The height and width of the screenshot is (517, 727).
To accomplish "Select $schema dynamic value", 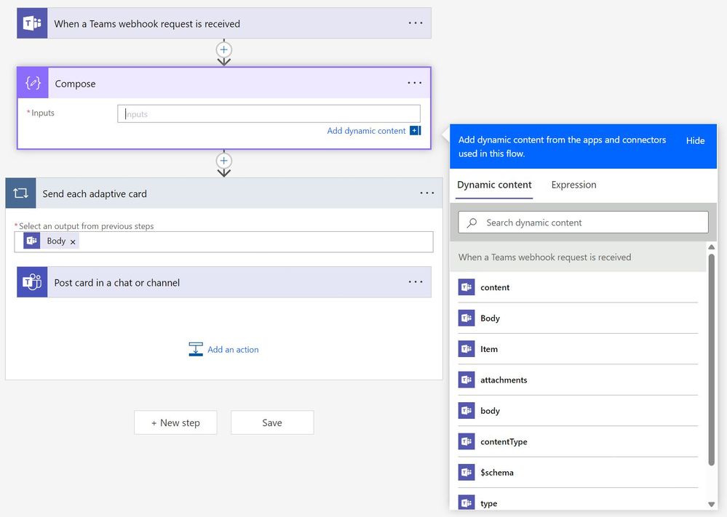I will (578, 473).
